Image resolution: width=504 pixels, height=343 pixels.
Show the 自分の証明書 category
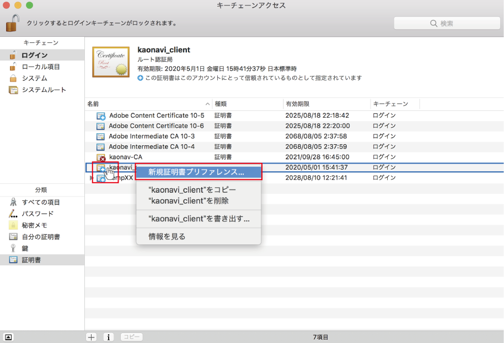tap(42, 237)
